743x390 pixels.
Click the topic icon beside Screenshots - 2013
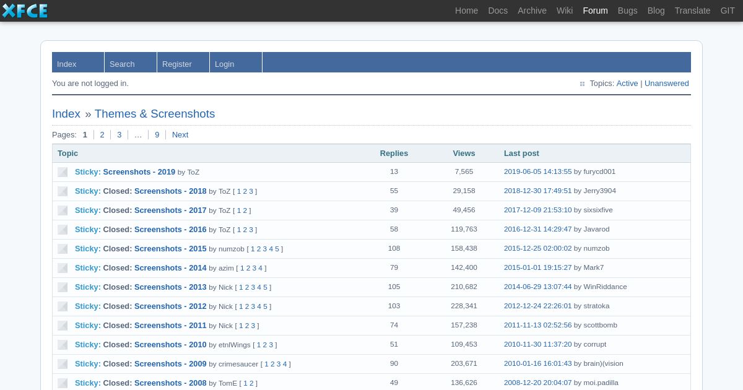point(63,287)
